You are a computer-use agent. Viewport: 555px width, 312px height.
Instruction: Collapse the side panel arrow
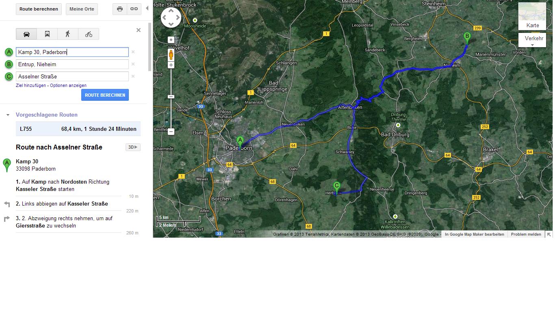point(147,8)
